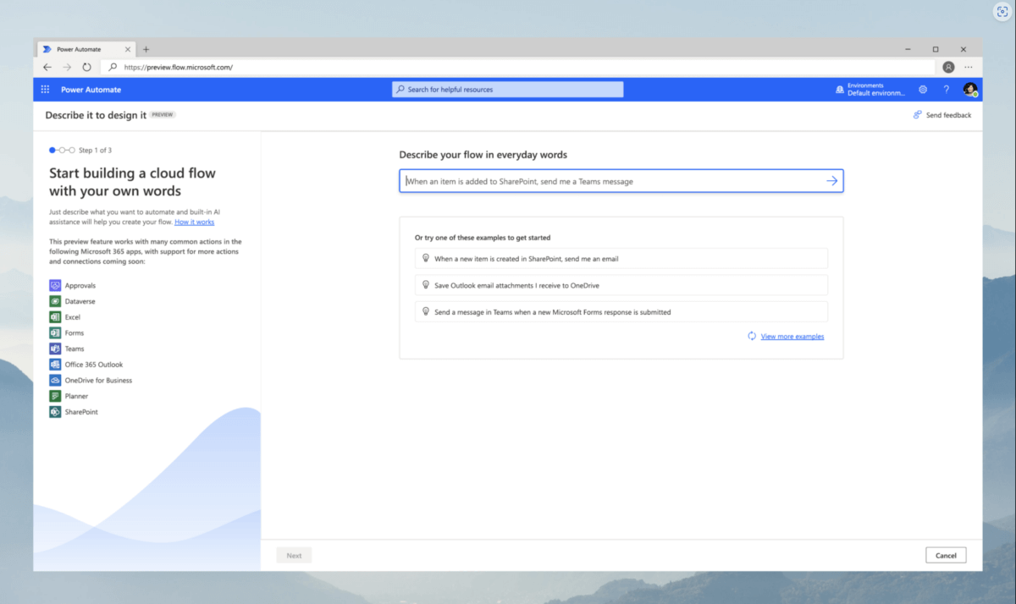
Task: Click the Dataverse app icon
Action: pos(55,301)
